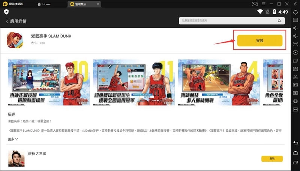The width and height of the screenshot is (300, 171).
Task: Click the Wi-Fi status icon
Action: tap(260, 12)
